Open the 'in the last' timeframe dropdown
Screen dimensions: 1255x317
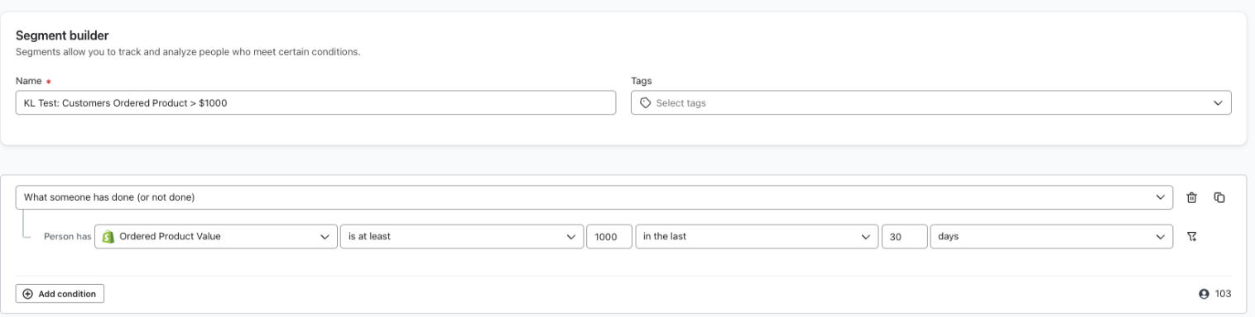[757, 236]
